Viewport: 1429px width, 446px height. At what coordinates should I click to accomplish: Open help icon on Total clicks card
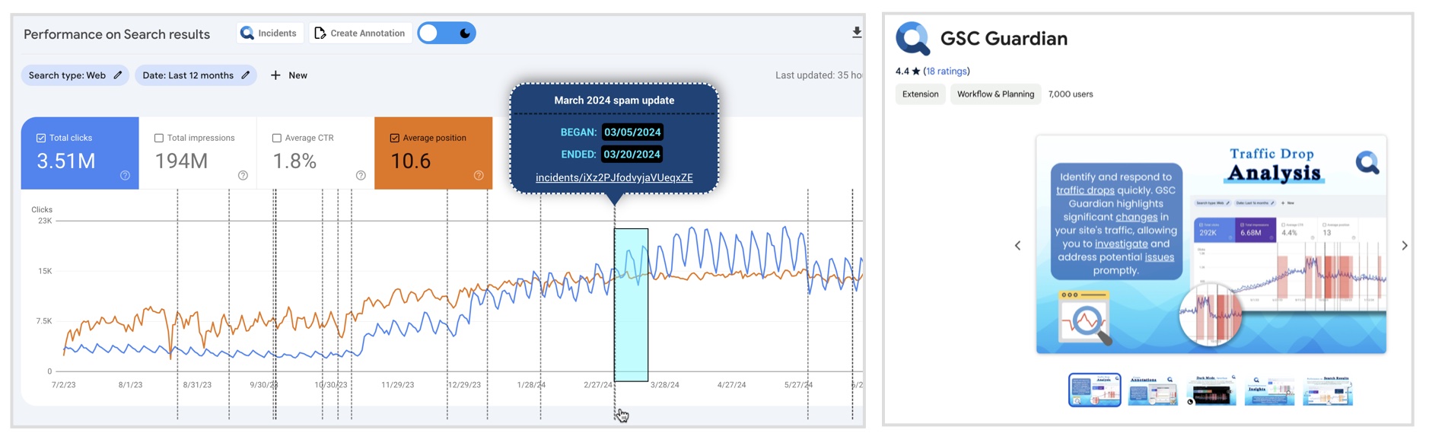[x=125, y=176]
